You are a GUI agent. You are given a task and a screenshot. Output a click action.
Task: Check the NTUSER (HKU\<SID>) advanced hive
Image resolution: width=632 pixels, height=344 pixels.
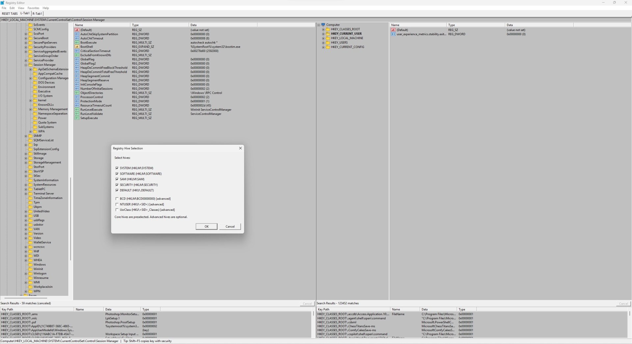[x=117, y=204]
